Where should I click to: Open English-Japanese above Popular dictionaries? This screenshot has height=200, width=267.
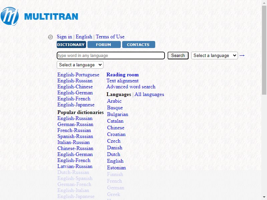76,105
